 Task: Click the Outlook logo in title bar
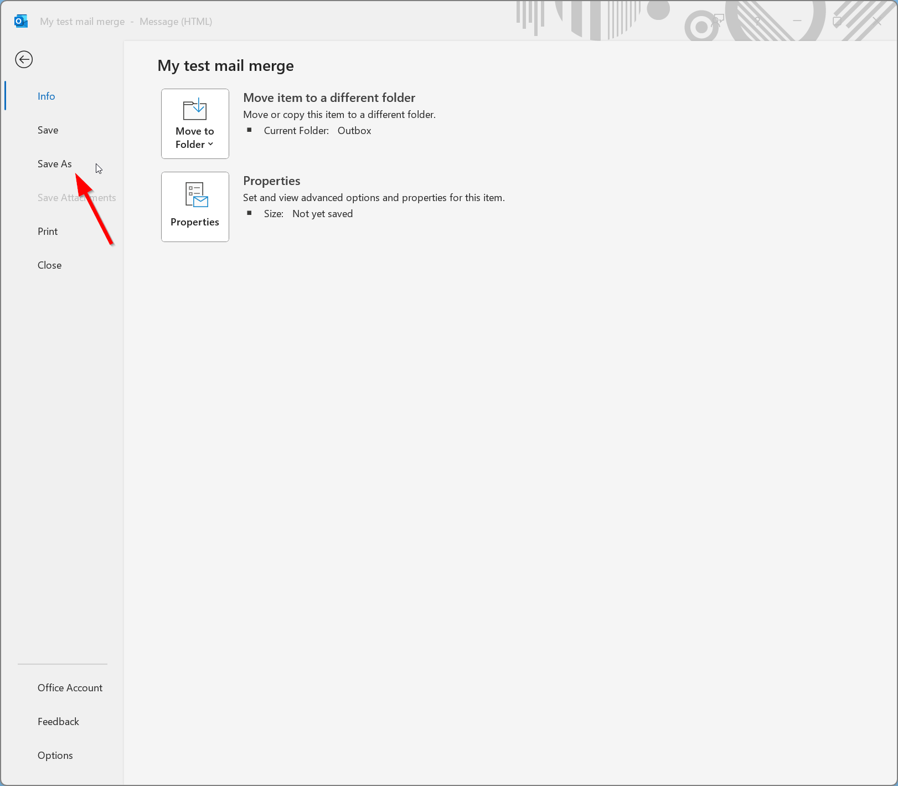pyautogui.click(x=21, y=22)
